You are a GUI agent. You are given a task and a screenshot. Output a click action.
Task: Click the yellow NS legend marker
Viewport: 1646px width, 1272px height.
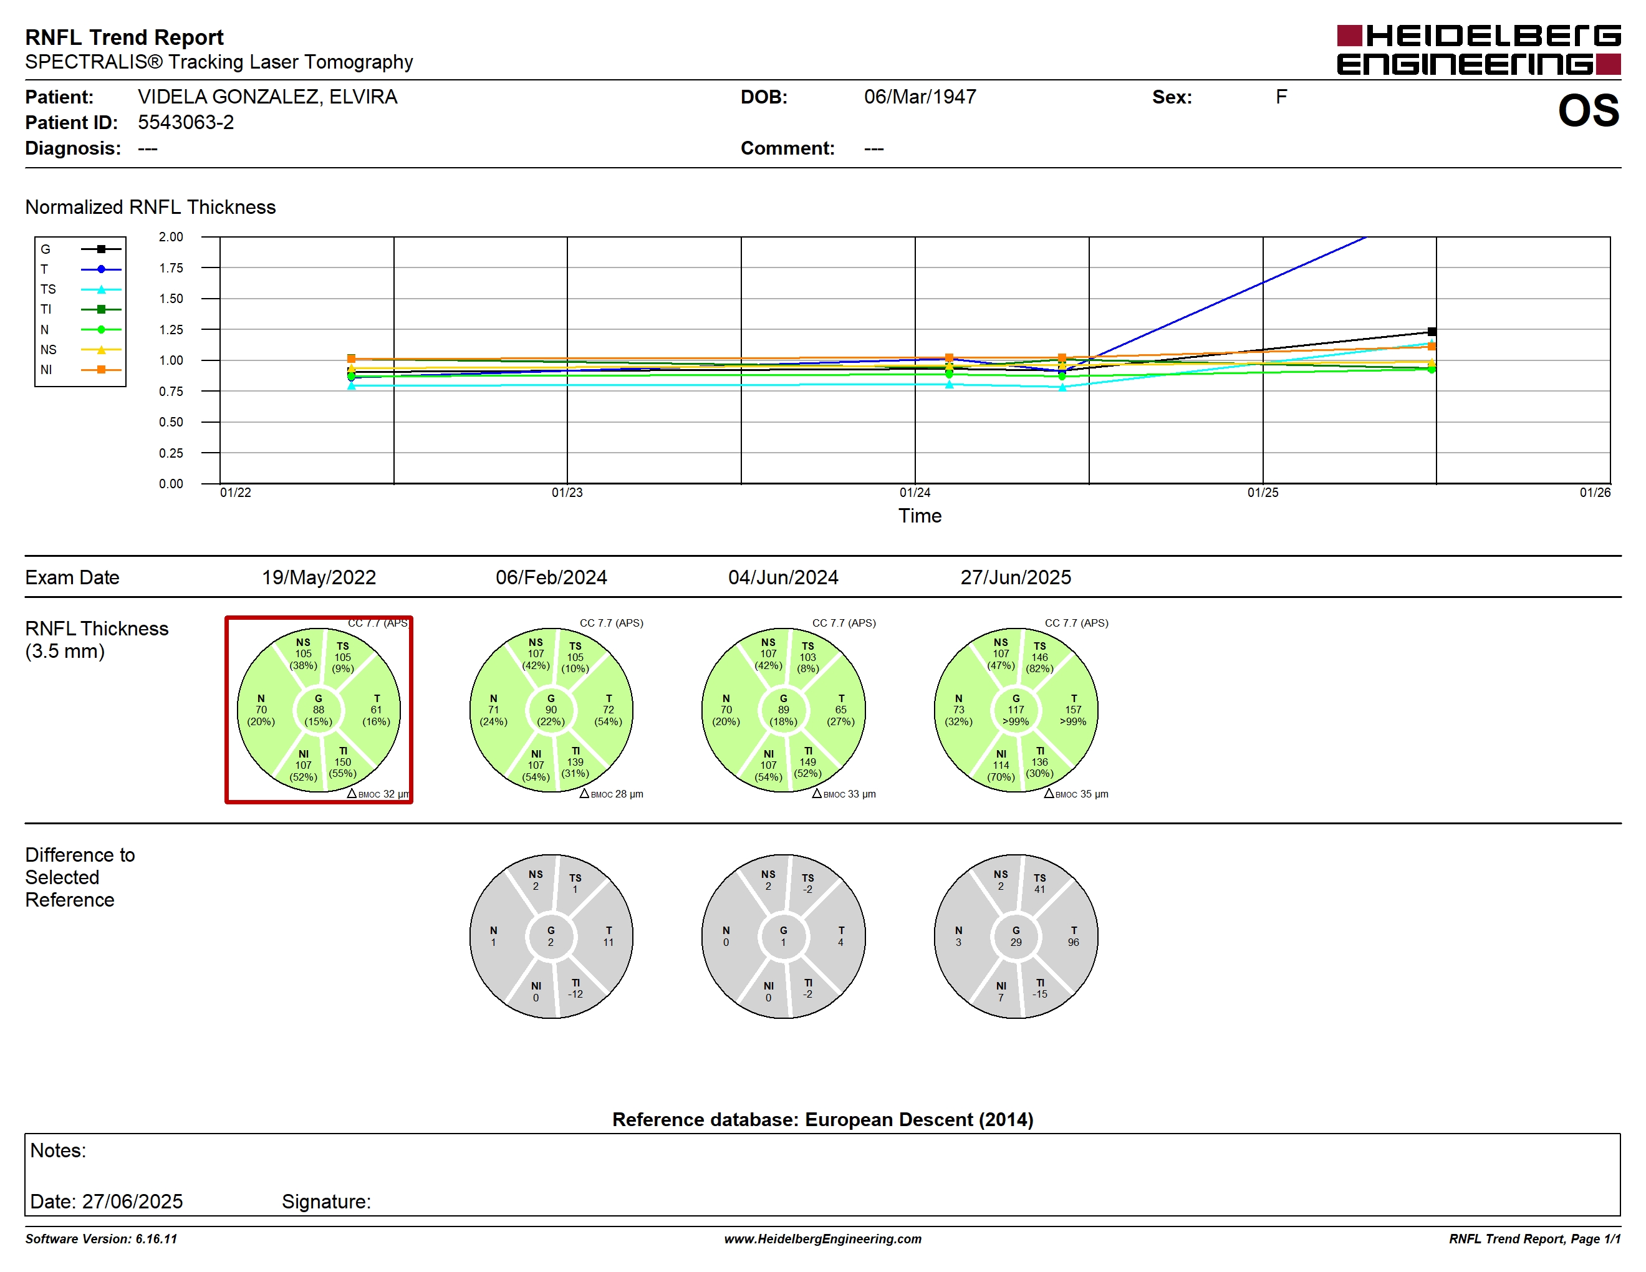pyautogui.click(x=101, y=350)
